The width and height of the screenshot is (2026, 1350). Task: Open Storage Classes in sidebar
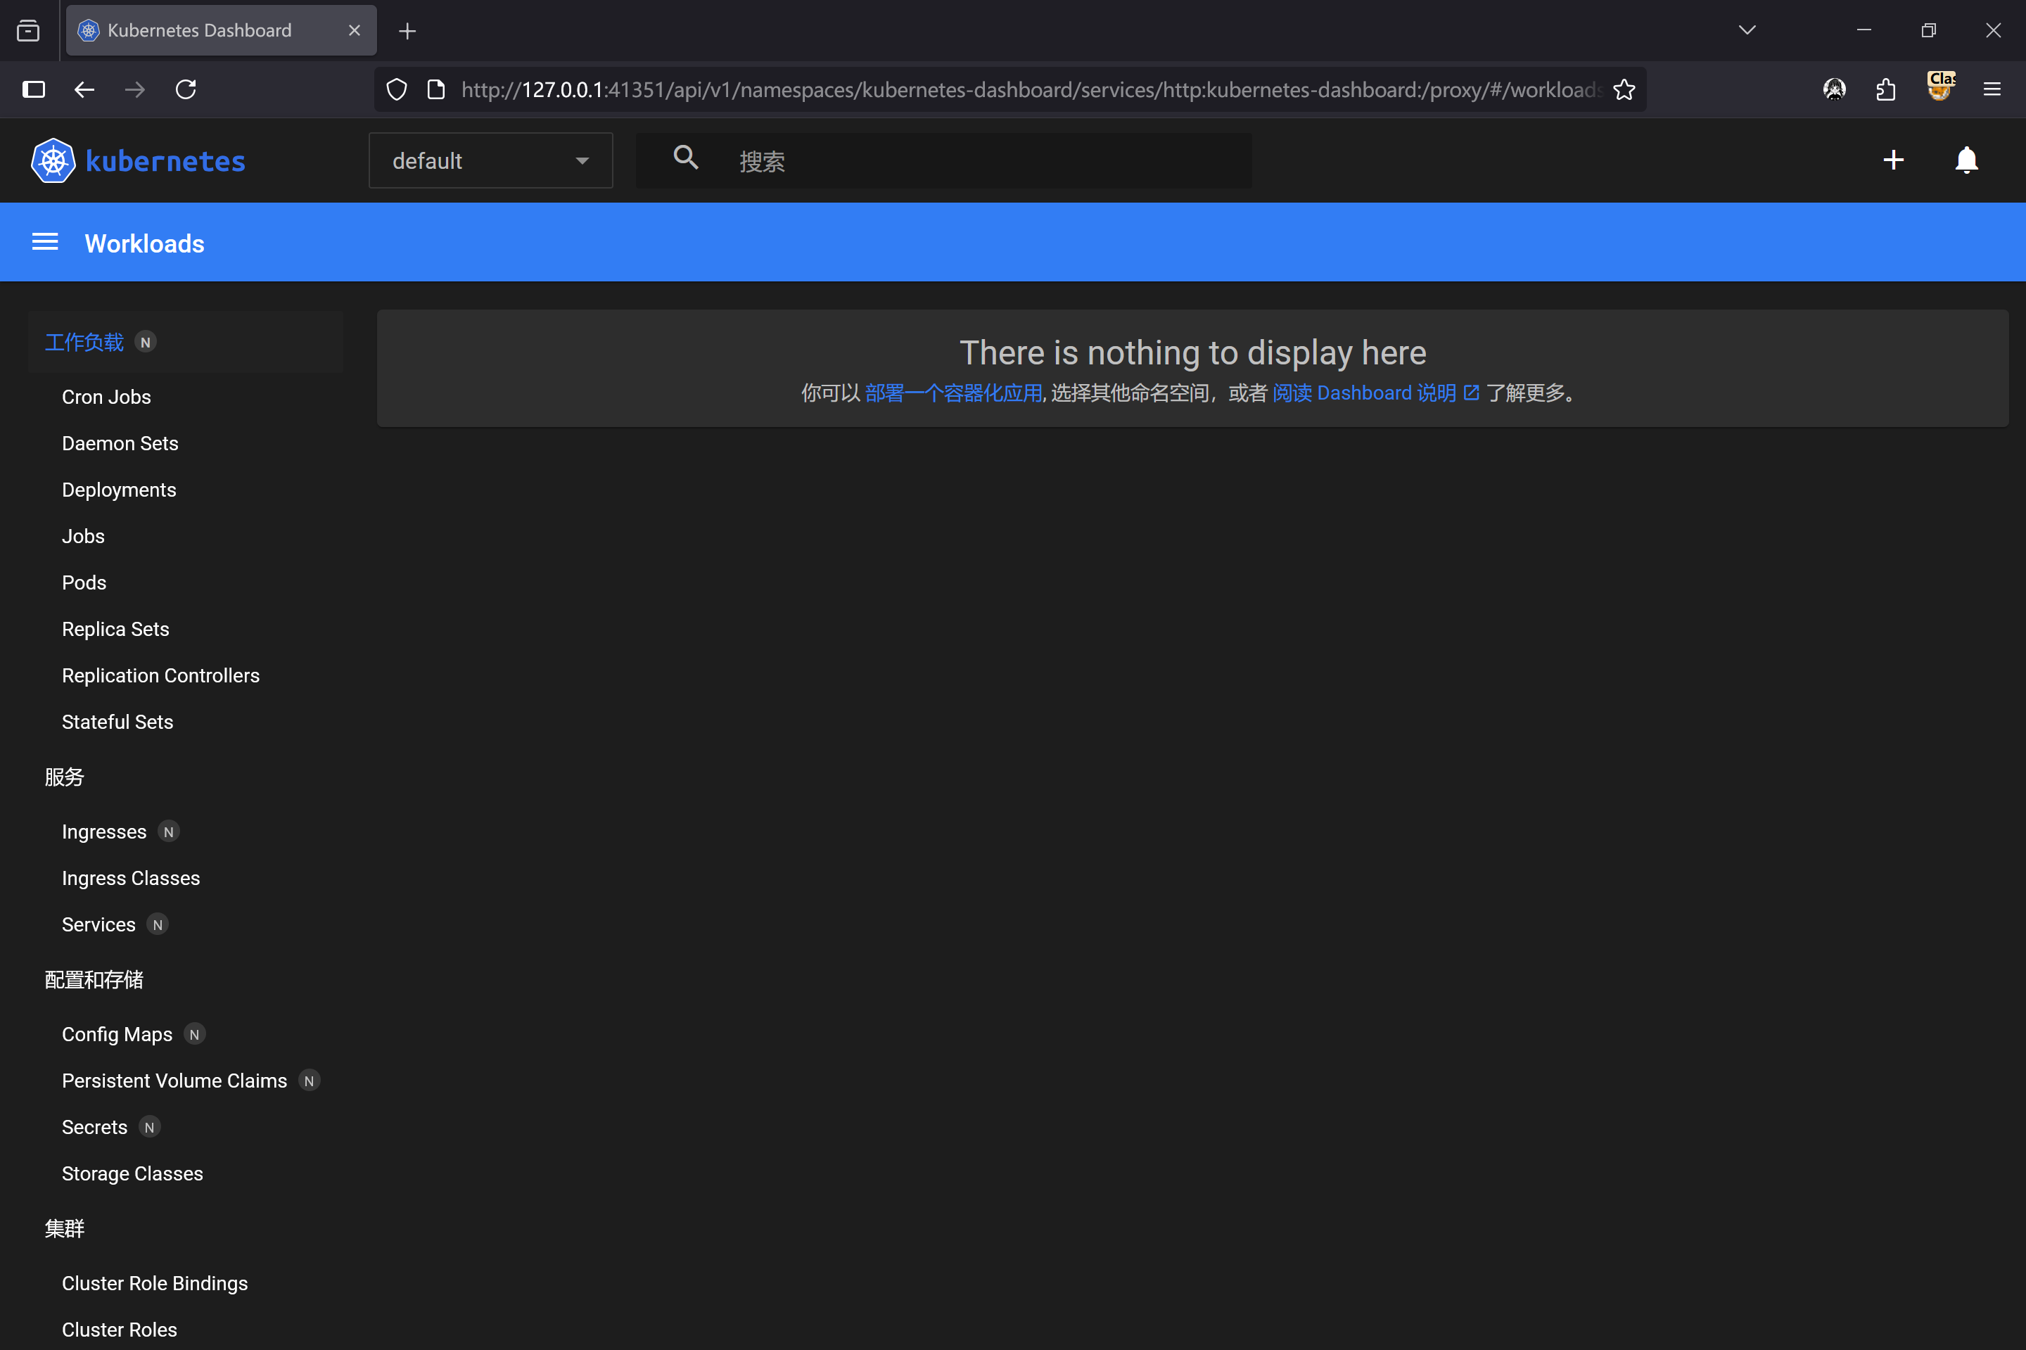click(132, 1173)
